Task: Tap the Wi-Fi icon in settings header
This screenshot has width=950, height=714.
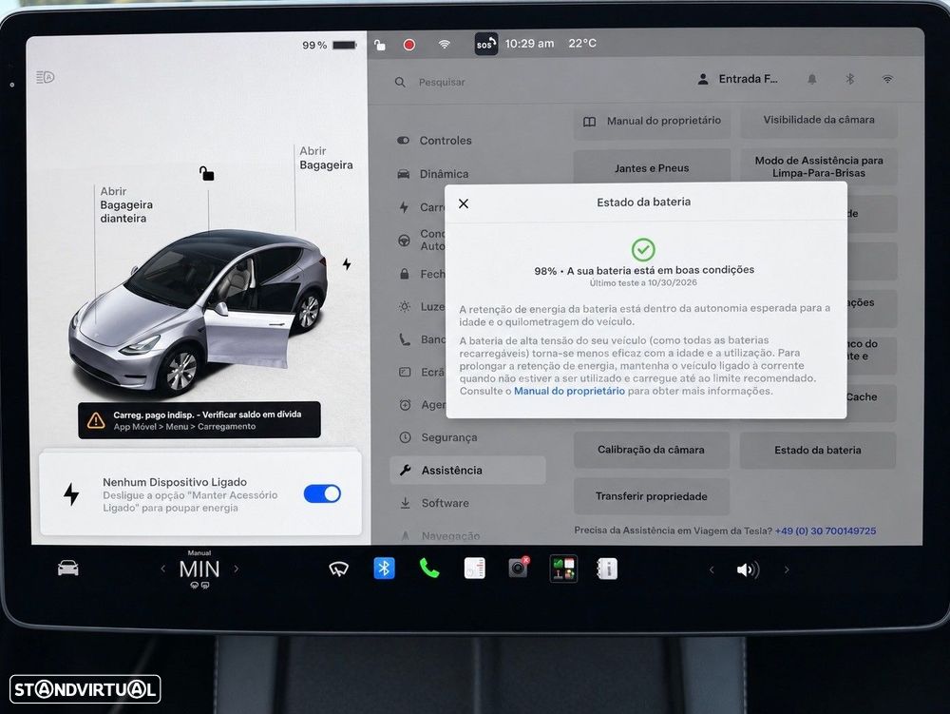Action: click(x=887, y=80)
